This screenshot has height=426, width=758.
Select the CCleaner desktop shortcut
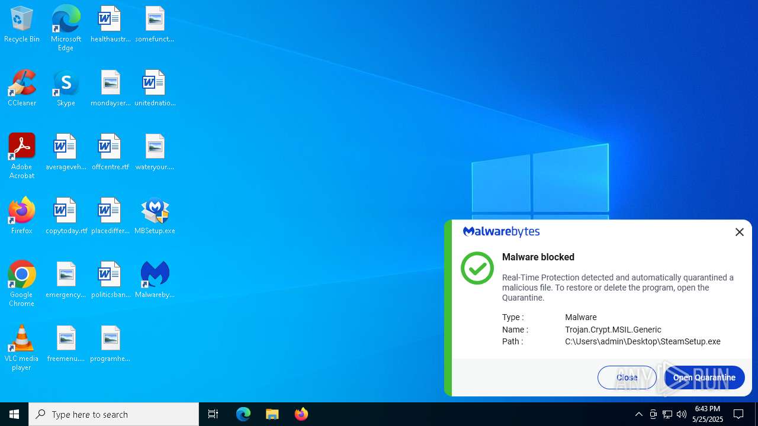coord(22,89)
